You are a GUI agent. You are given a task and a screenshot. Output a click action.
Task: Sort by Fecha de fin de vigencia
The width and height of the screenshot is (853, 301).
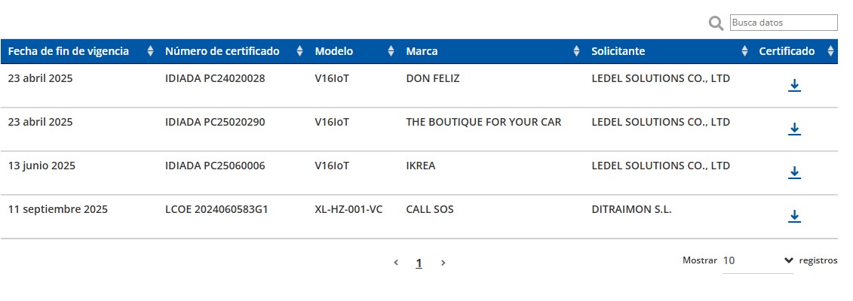(149, 51)
